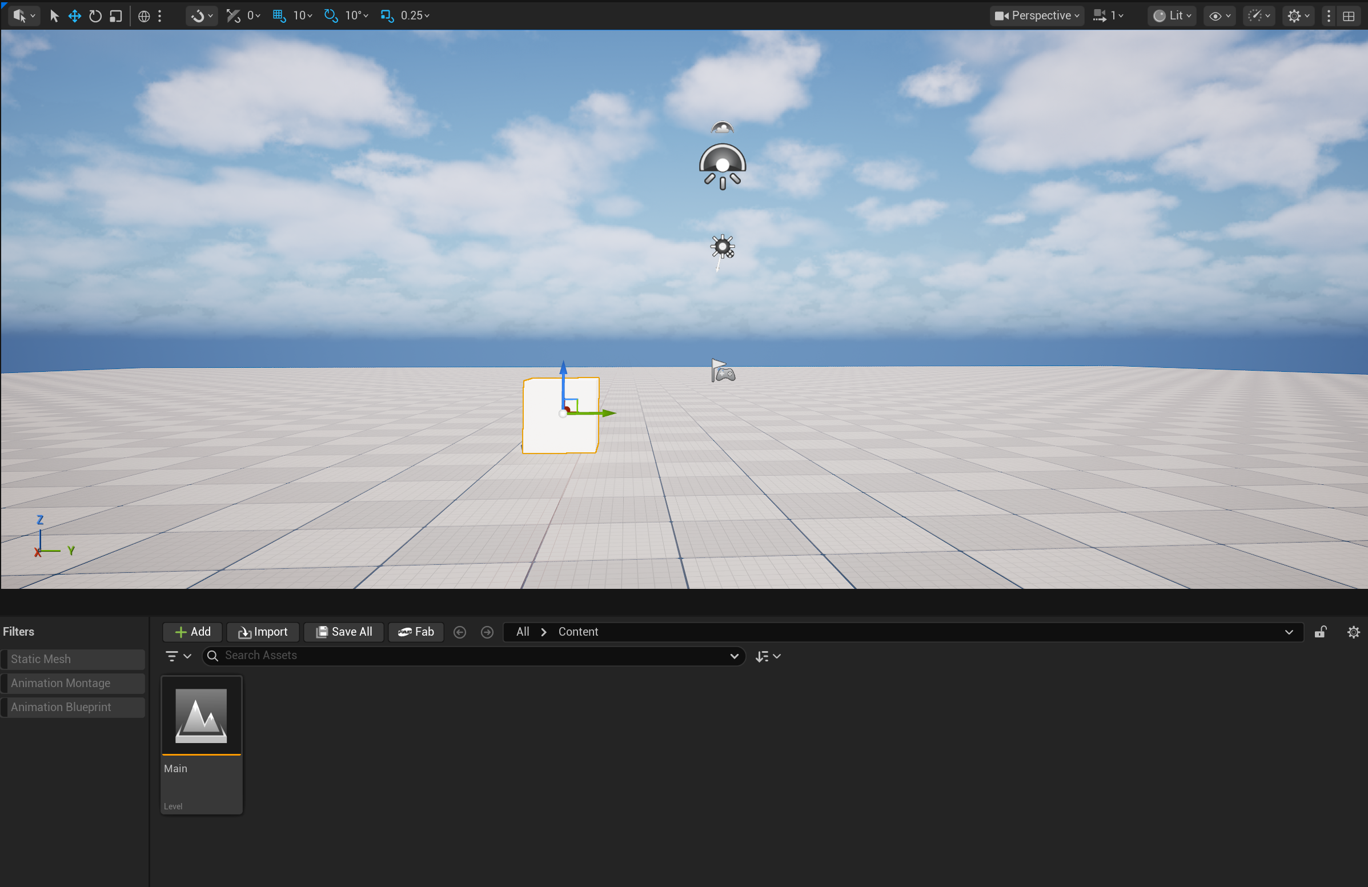
Task: Toggle grid position snapping icon
Action: click(279, 15)
